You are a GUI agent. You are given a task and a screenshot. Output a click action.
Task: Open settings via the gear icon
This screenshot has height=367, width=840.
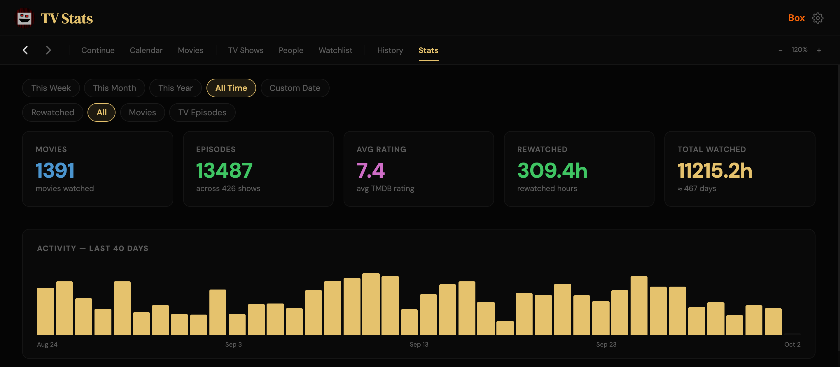(818, 18)
